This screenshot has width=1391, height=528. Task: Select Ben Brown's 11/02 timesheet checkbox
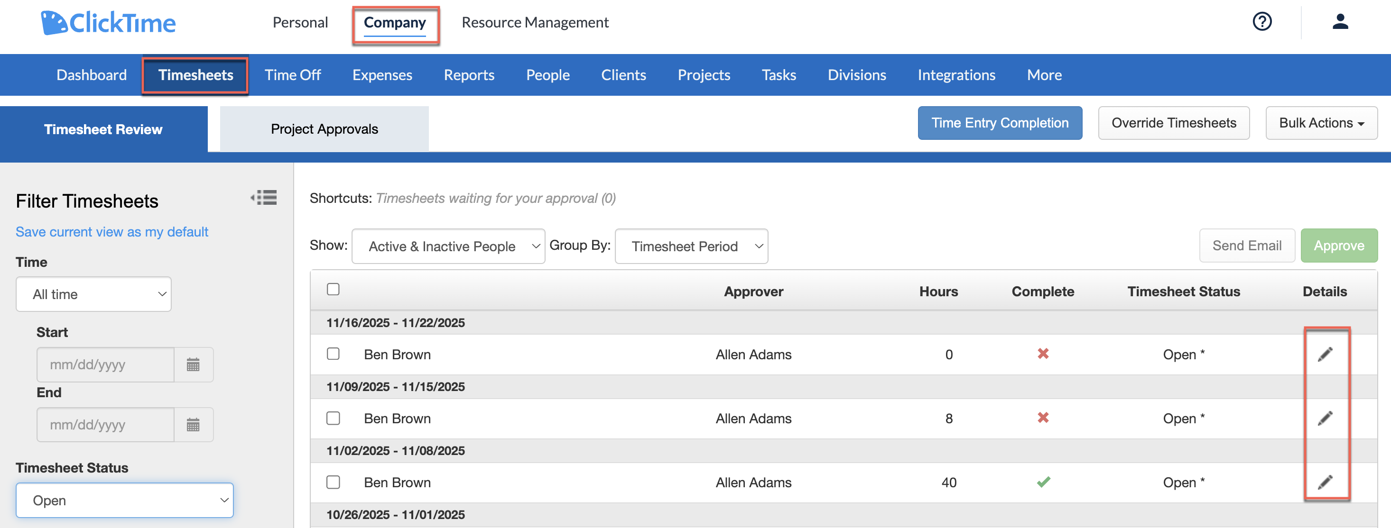coord(333,482)
